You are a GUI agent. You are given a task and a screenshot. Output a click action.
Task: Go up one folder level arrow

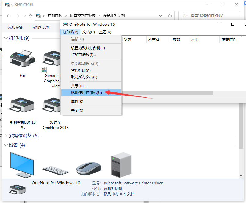click(31, 16)
